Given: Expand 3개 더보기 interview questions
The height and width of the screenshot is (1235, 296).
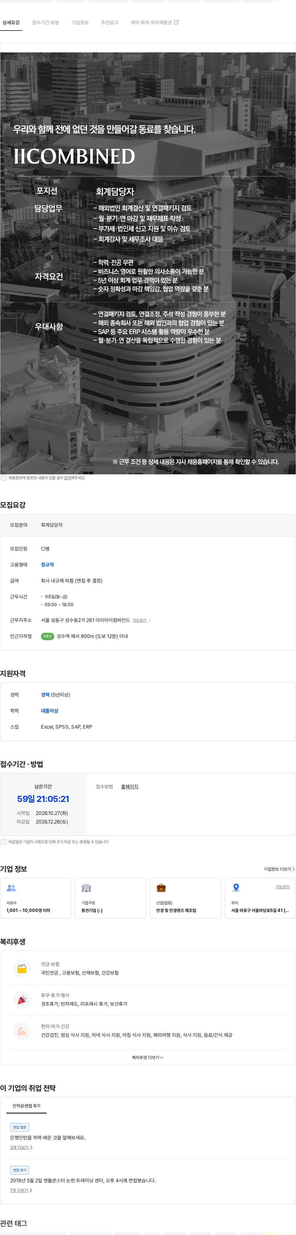Looking at the screenshot, I should point(21,1147).
